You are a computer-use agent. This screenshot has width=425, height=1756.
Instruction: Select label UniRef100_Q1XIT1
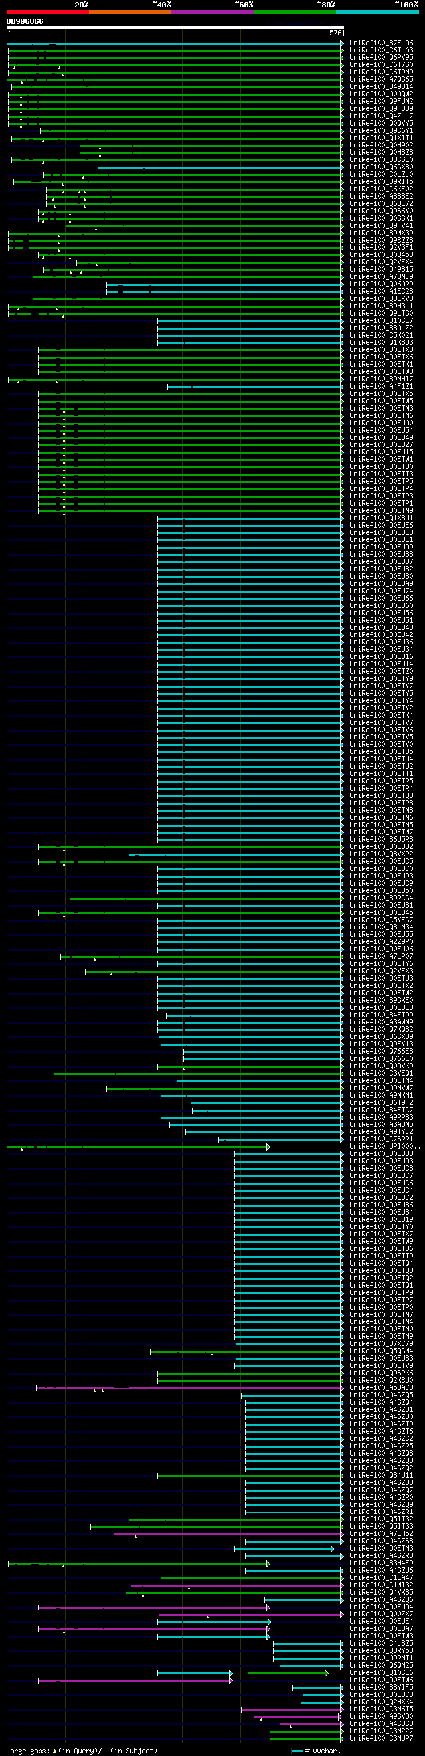[x=381, y=138]
